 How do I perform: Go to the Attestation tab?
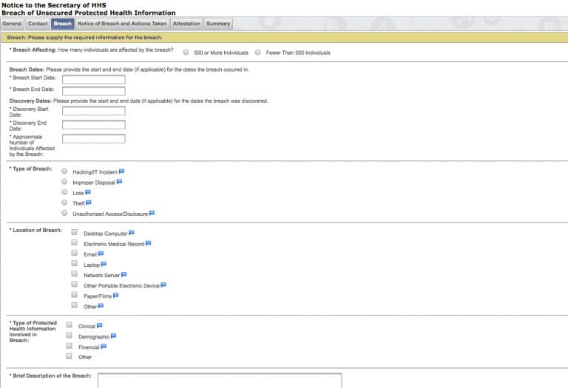[x=186, y=24]
